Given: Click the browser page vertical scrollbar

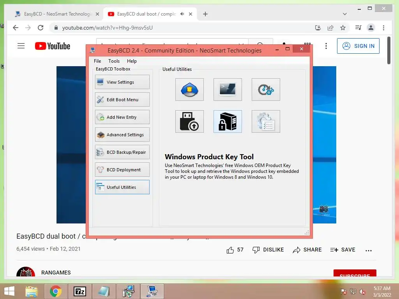Looking at the screenshot, I should [x=388, y=50].
